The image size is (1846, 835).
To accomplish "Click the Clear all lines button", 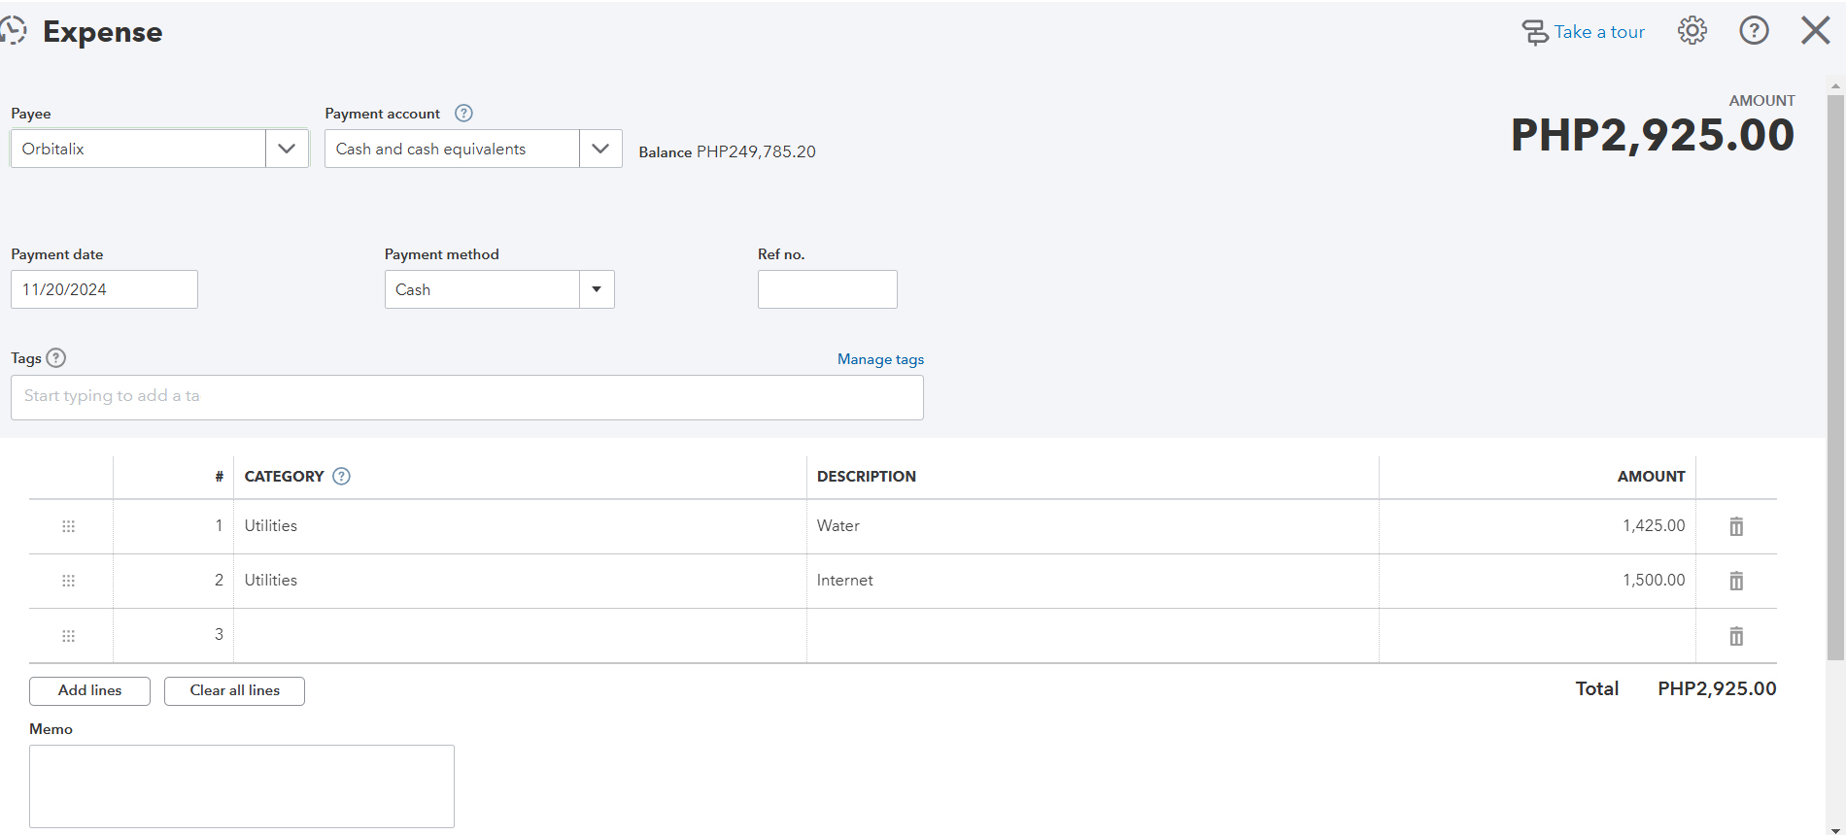I will [234, 690].
